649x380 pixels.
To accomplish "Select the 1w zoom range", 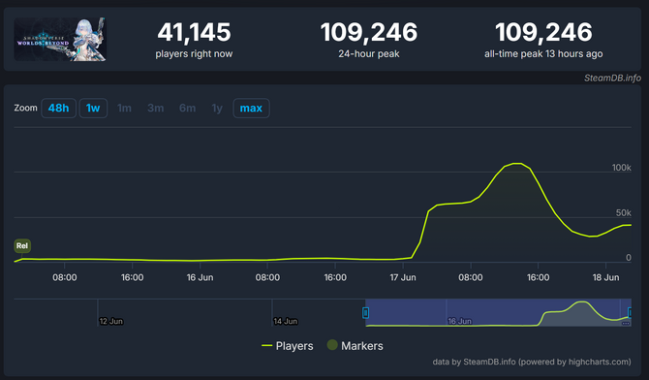I will pos(93,109).
